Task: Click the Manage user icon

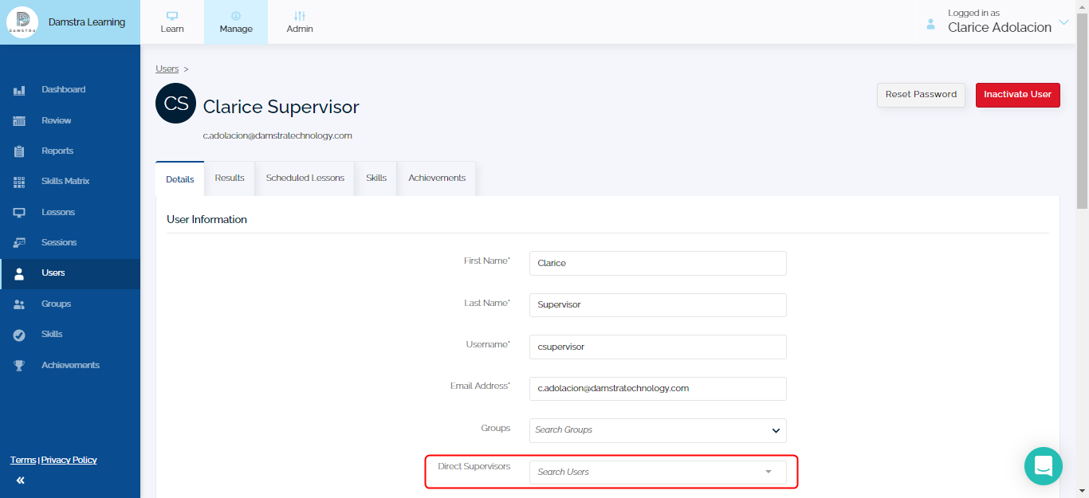Action: click(x=236, y=15)
